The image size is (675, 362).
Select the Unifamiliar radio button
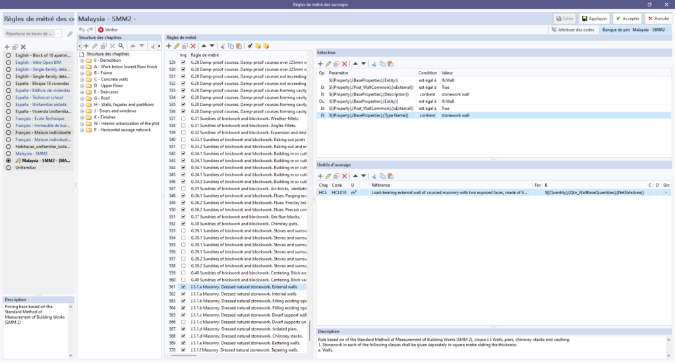pyautogui.click(x=8, y=168)
